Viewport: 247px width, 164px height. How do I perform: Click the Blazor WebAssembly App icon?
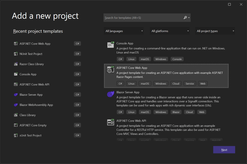[x=16, y=105]
